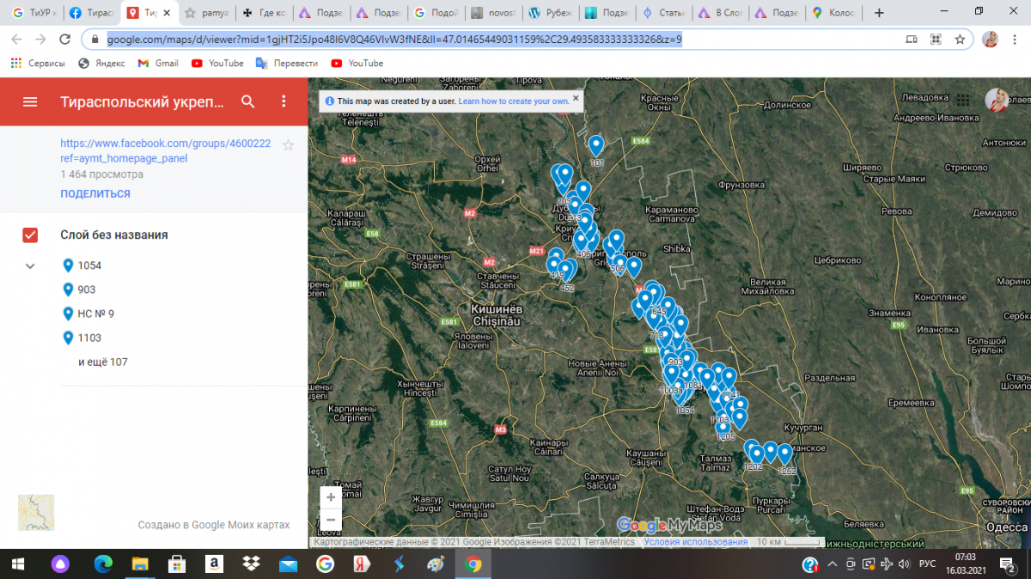The height and width of the screenshot is (579, 1031).
Task: Open the 'novost' browser tab
Action: click(496, 13)
